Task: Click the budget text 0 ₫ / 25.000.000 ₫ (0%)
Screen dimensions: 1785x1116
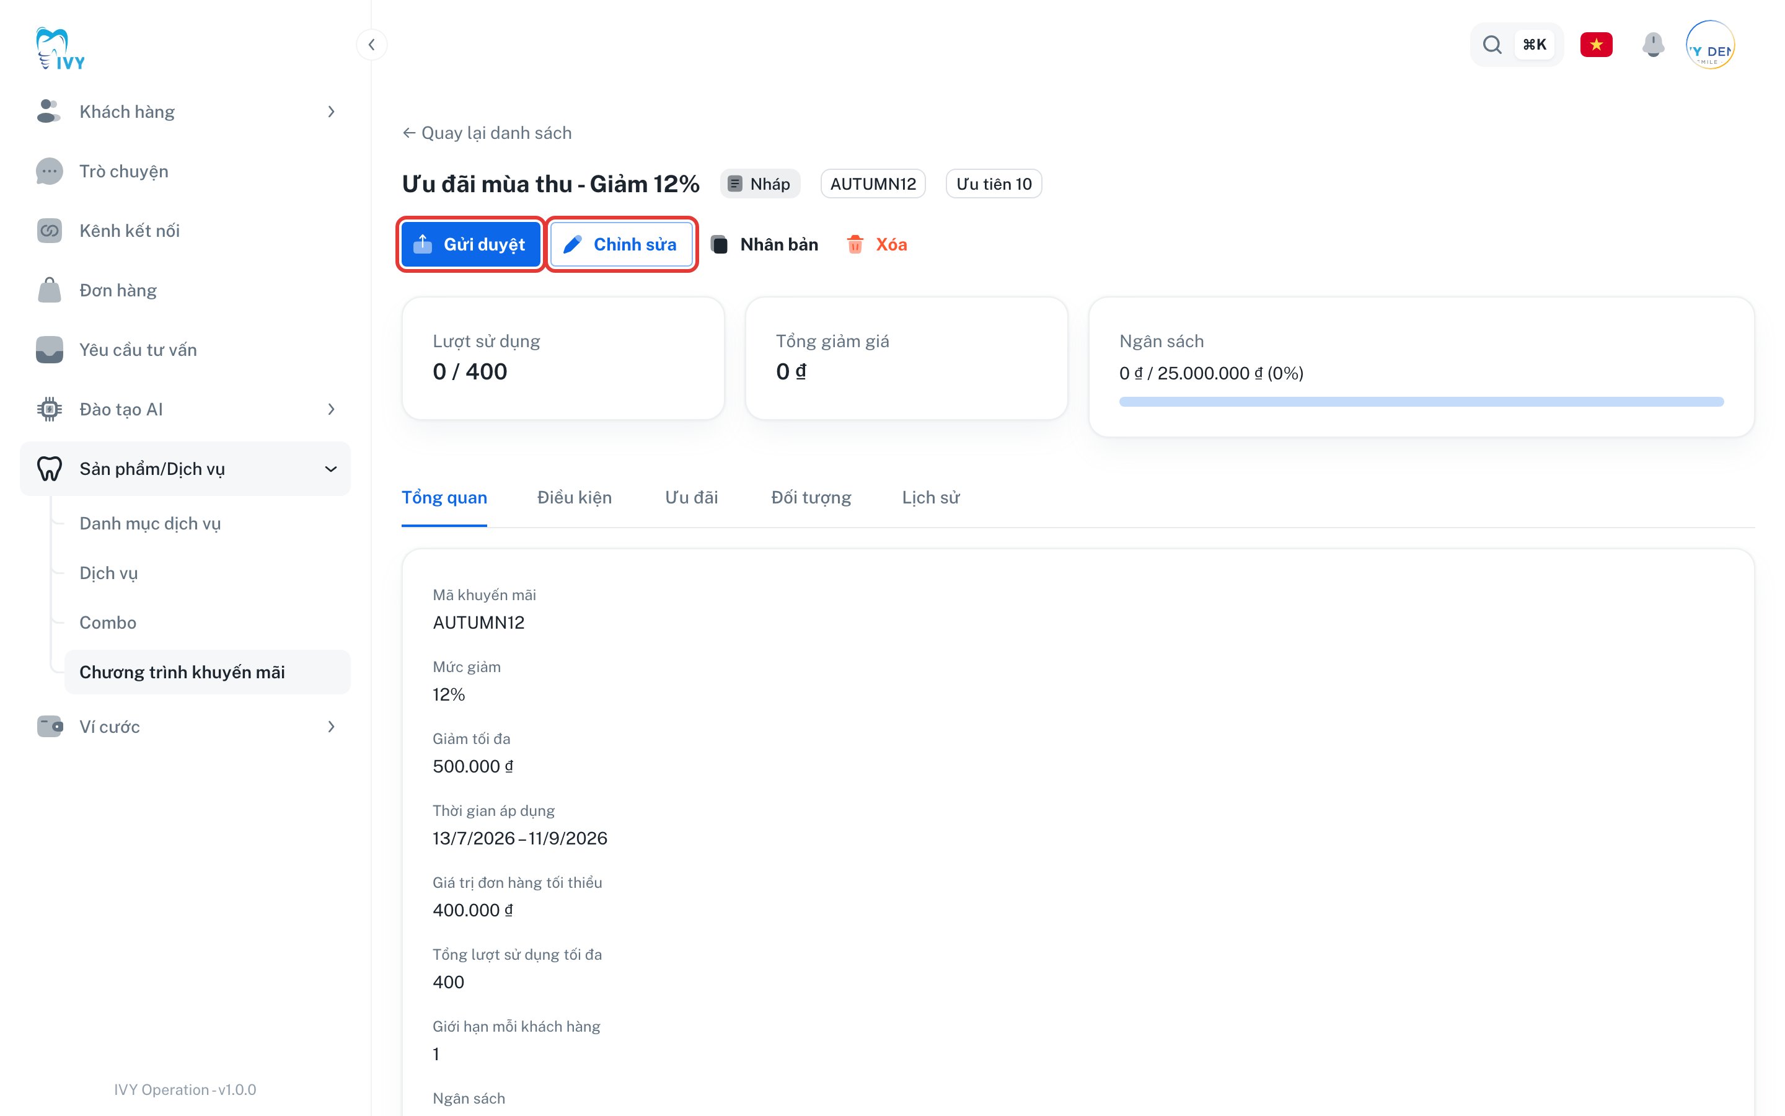Action: pos(1211,373)
